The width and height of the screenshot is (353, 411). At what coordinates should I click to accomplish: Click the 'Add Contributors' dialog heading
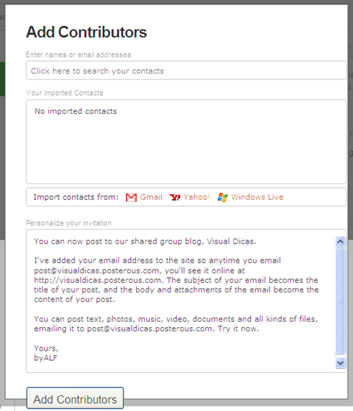point(86,32)
